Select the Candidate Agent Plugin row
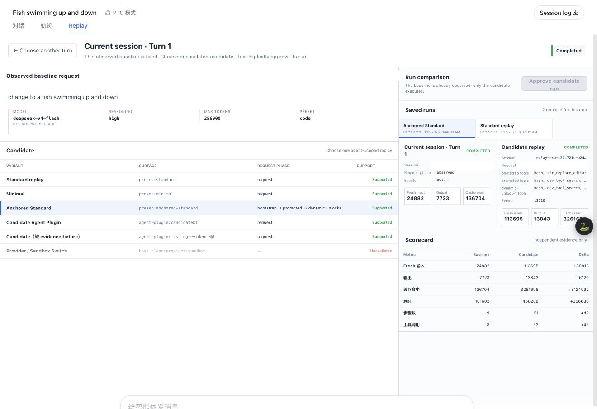597x409 pixels. pyautogui.click(x=199, y=222)
